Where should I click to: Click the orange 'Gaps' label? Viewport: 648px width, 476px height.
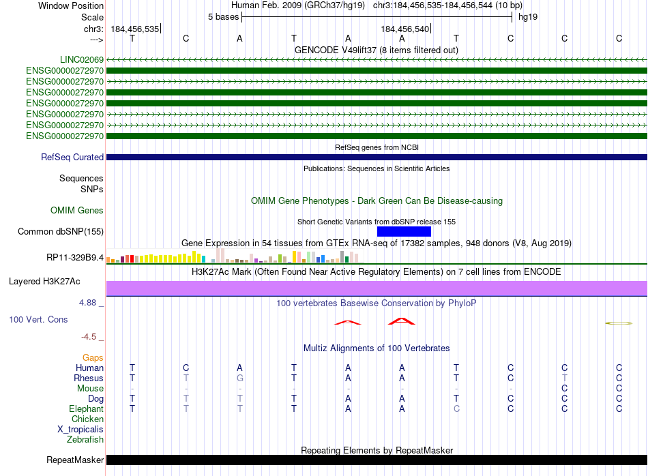(x=93, y=357)
